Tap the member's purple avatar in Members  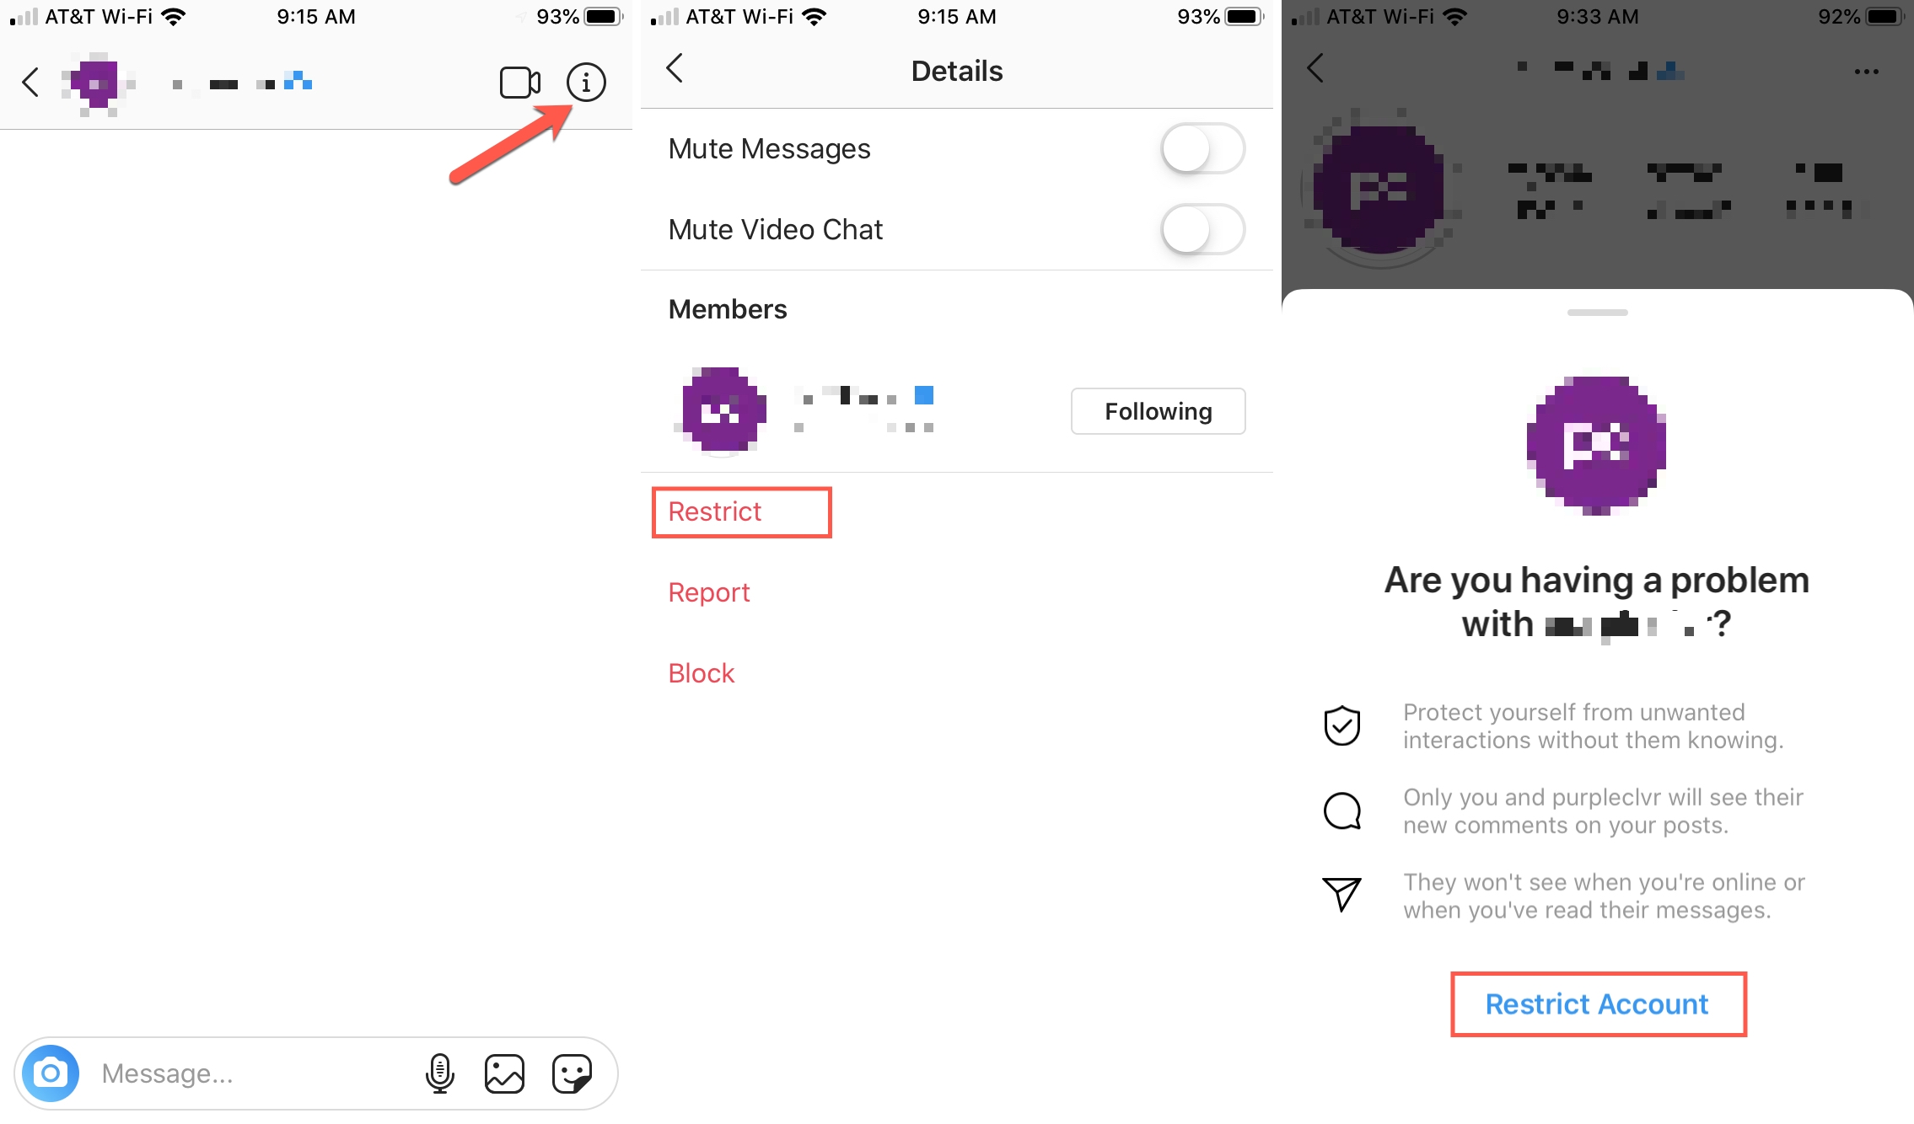[723, 410]
